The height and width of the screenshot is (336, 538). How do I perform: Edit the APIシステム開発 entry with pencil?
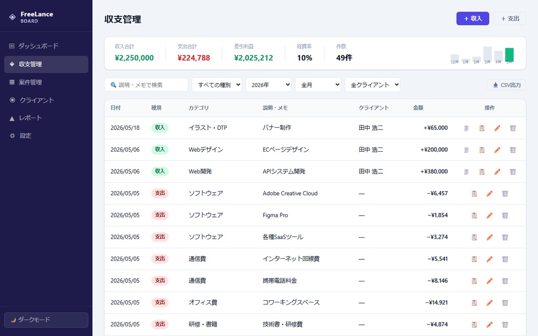pos(497,172)
